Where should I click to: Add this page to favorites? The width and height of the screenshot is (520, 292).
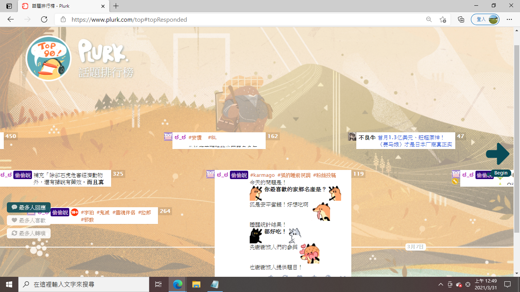(443, 19)
